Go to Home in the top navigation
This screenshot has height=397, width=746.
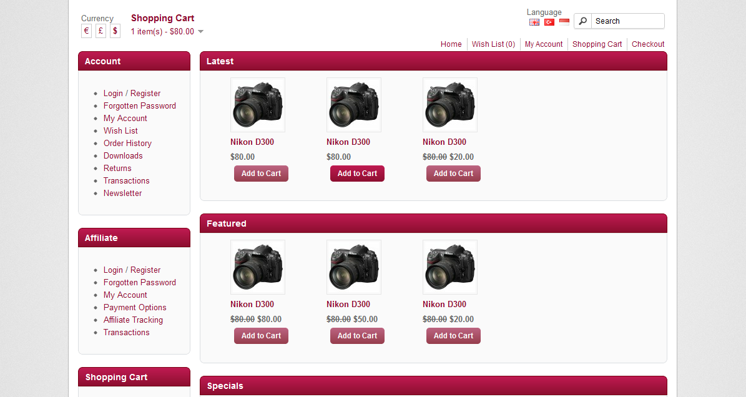tap(451, 44)
